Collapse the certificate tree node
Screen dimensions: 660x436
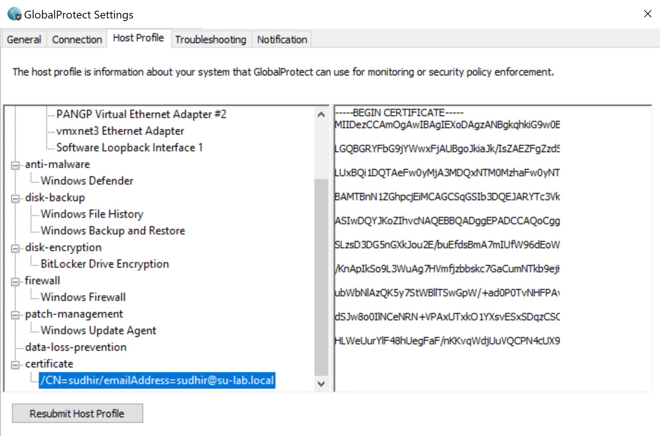(x=15, y=365)
